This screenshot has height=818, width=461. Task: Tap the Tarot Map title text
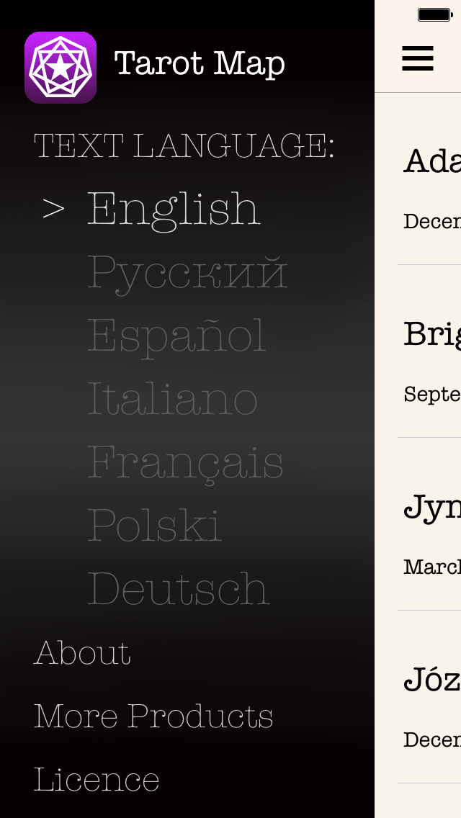[200, 63]
